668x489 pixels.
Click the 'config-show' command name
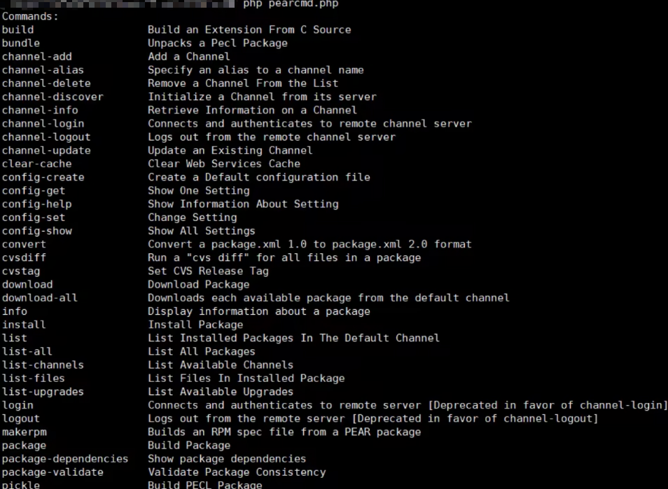pos(37,231)
